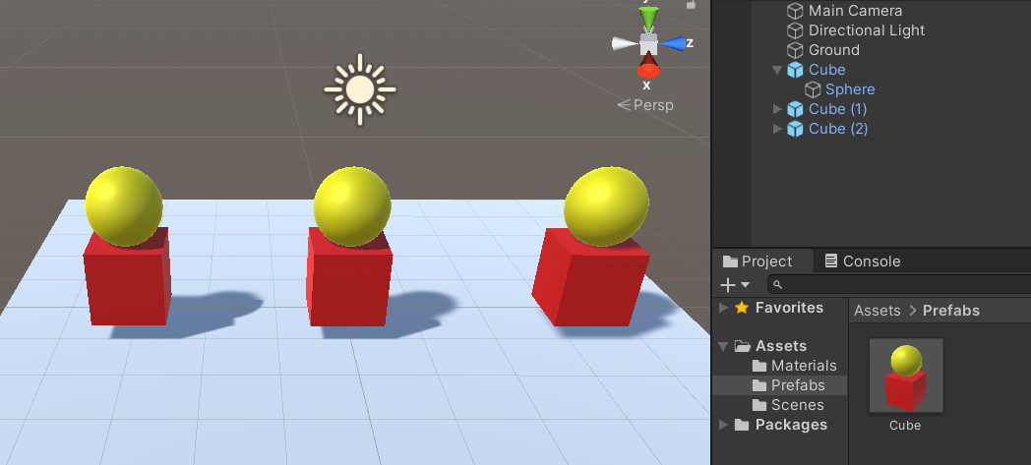Expand Cube (1) in the Hierarchy
1031x465 pixels.
tap(778, 109)
